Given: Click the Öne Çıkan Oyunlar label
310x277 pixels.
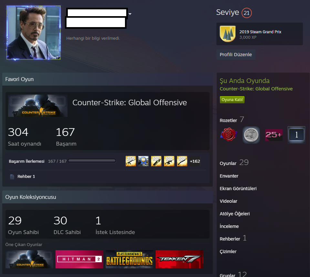Looking at the screenshot, I should coord(24,245).
